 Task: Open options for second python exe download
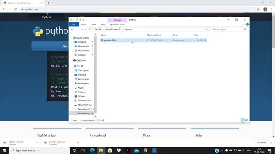click(78, 143)
